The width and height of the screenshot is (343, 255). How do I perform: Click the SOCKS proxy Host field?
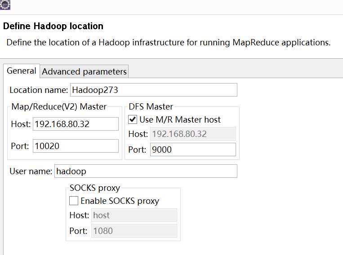pos(134,215)
